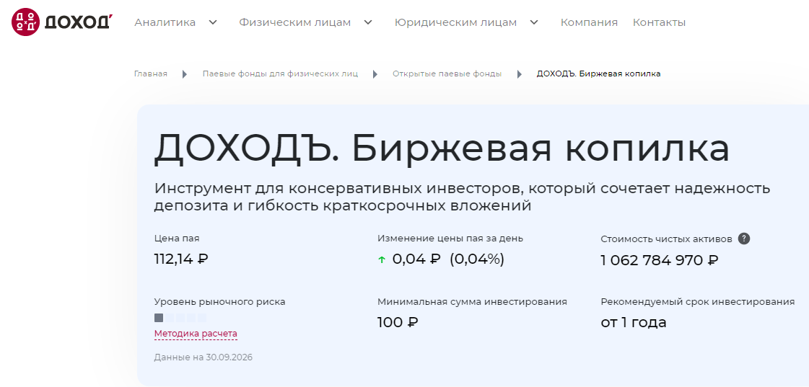
Task: Expand the chevron next to Аналитика
Action: (213, 22)
